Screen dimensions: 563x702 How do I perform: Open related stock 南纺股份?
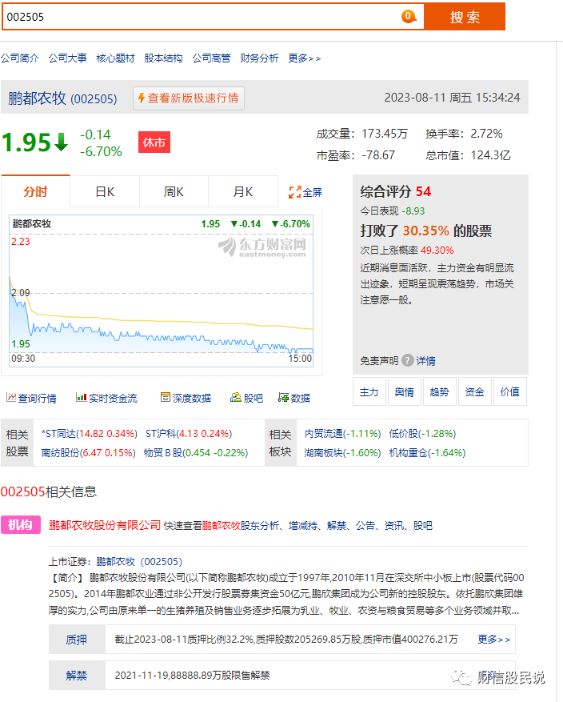pyautogui.click(x=88, y=452)
